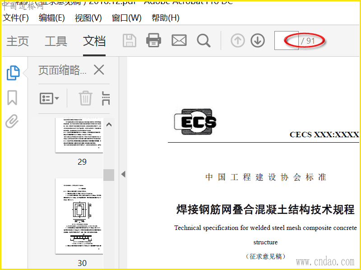Viewport: 361px width, 270px height.
Task: Open the thumbnail options dropdown menu
Action: pyautogui.click(x=49, y=99)
